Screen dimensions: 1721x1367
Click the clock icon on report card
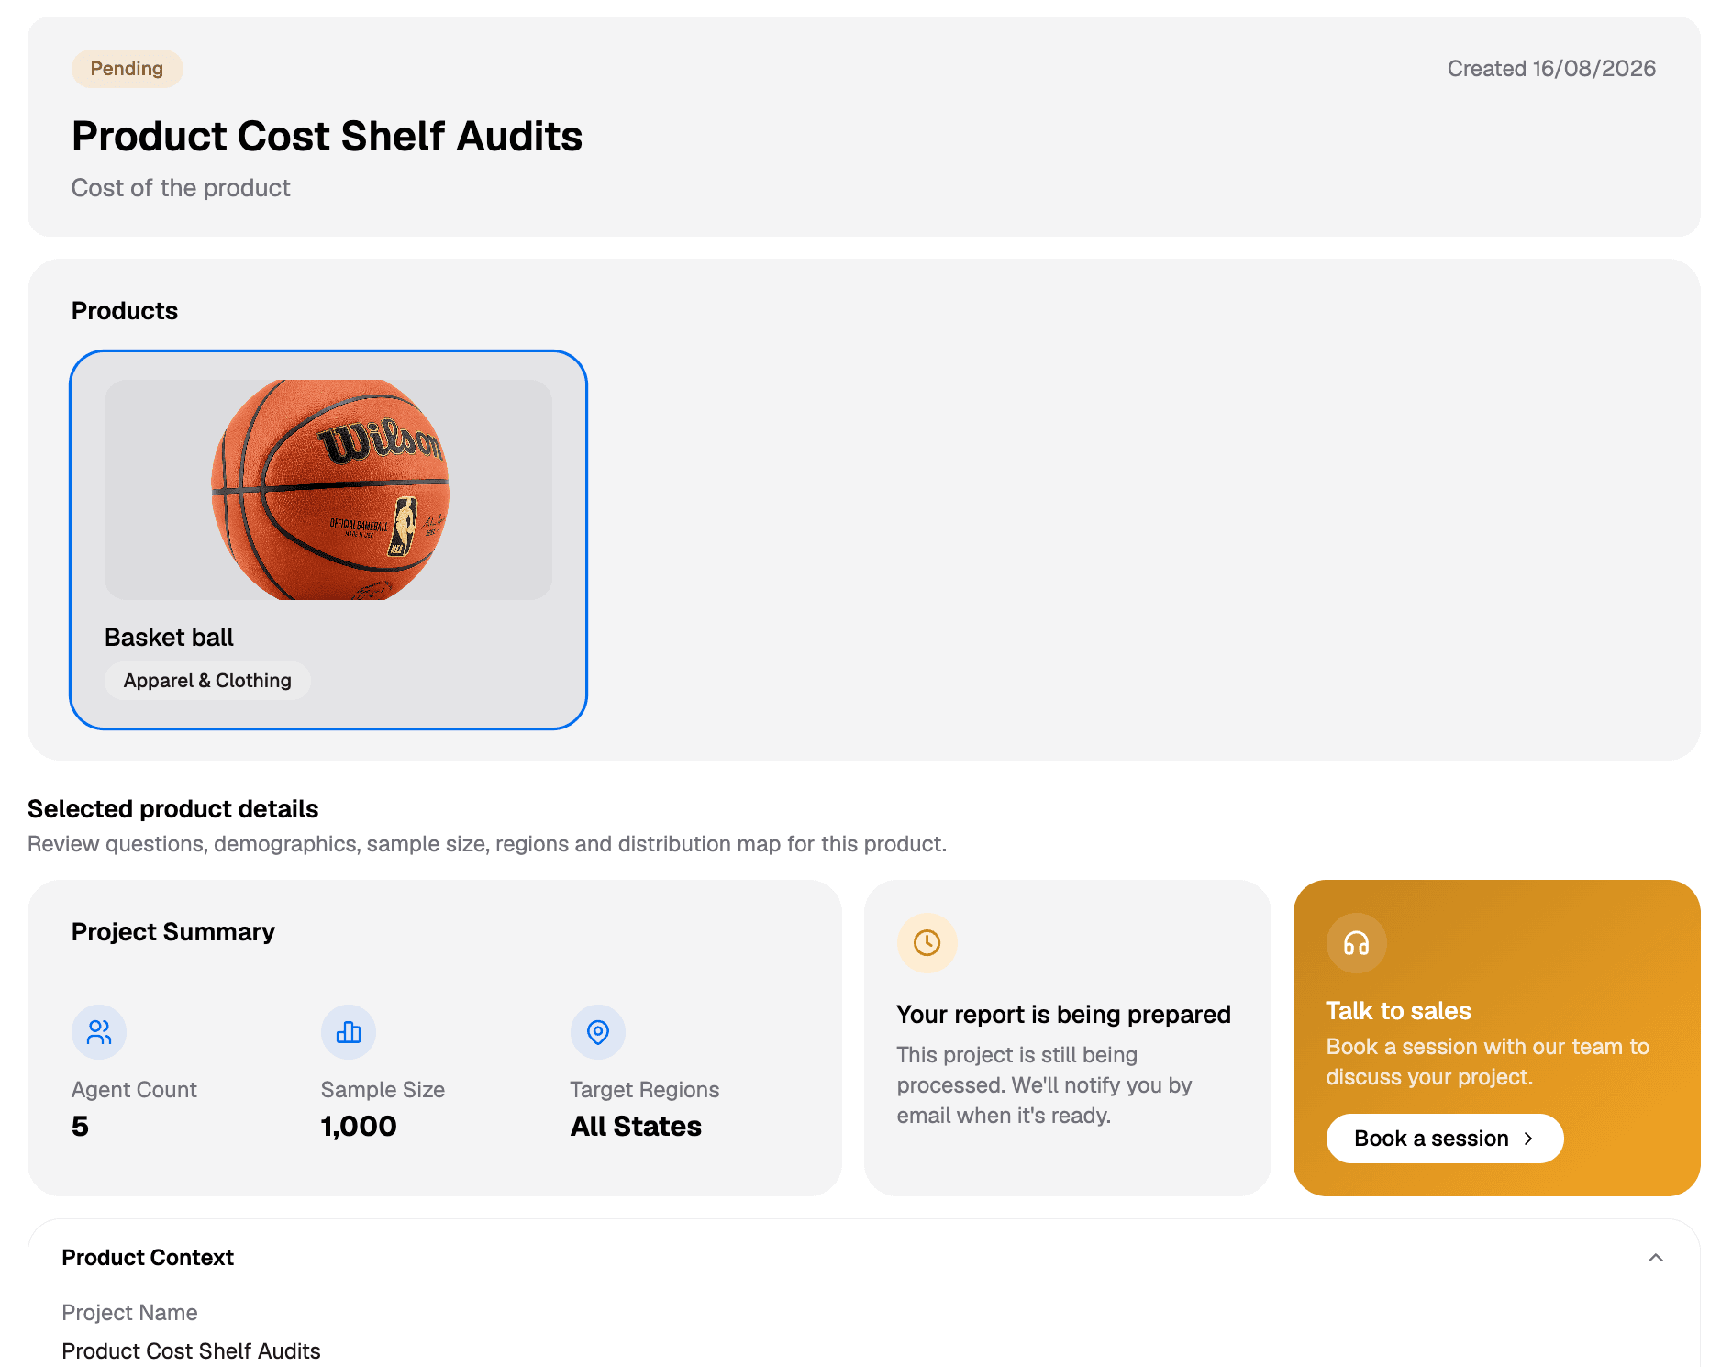pos(927,942)
